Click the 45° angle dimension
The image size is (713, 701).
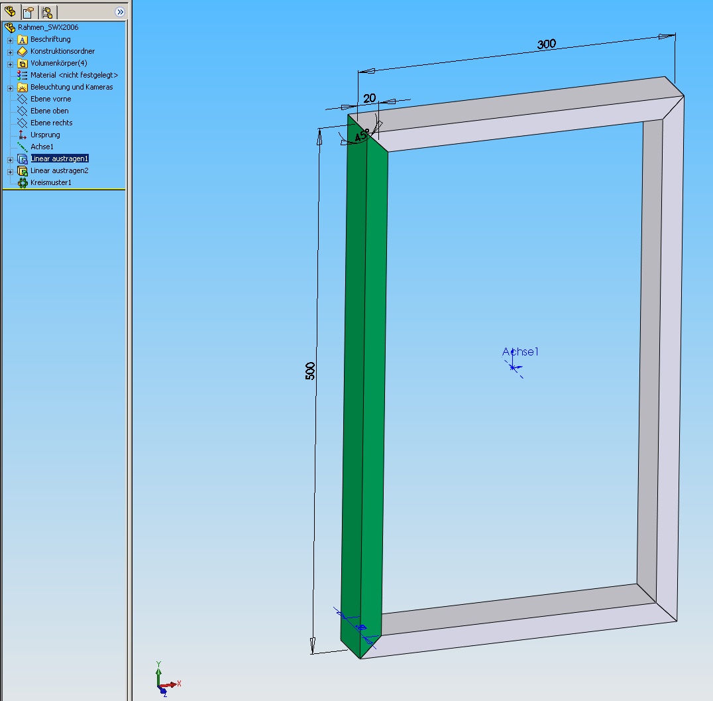[362, 135]
